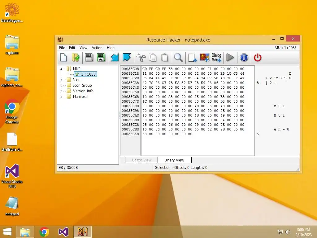The width and height of the screenshot is (317, 238).
Task: Click the Find magnifier icon
Action: [178, 57]
